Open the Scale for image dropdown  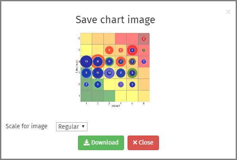point(72,127)
